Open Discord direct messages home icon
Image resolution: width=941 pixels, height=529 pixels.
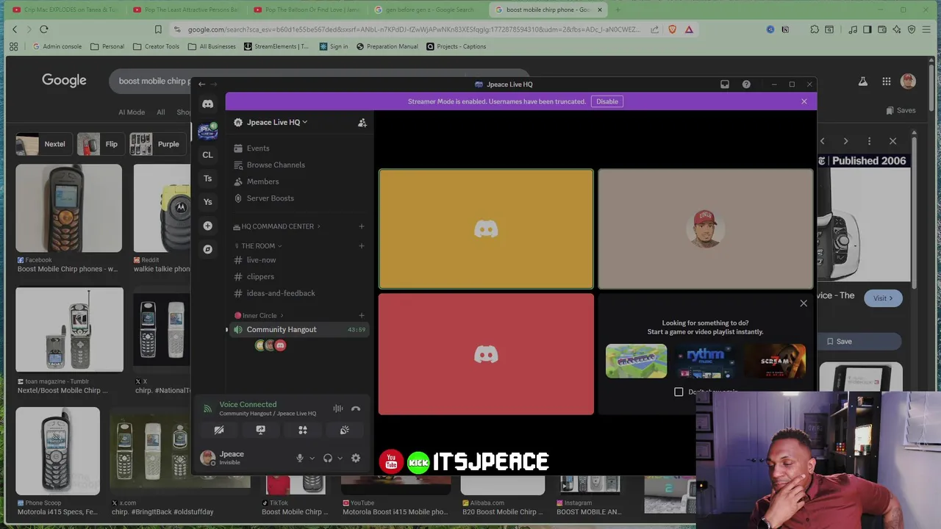tap(207, 104)
